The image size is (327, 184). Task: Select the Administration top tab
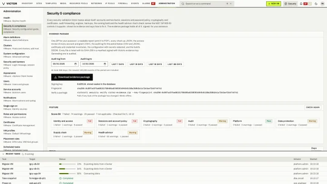click(x=167, y=4)
